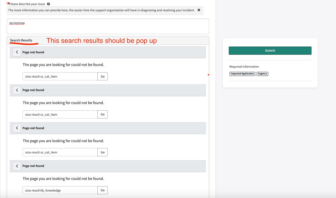Click the back chevron on the third Page not found result

pyautogui.click(x=17, y=128)
